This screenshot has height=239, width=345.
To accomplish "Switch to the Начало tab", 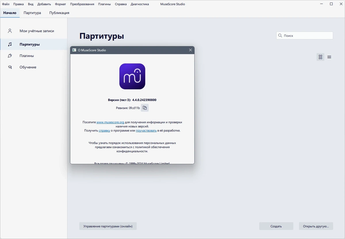I will tap(10, 13).
